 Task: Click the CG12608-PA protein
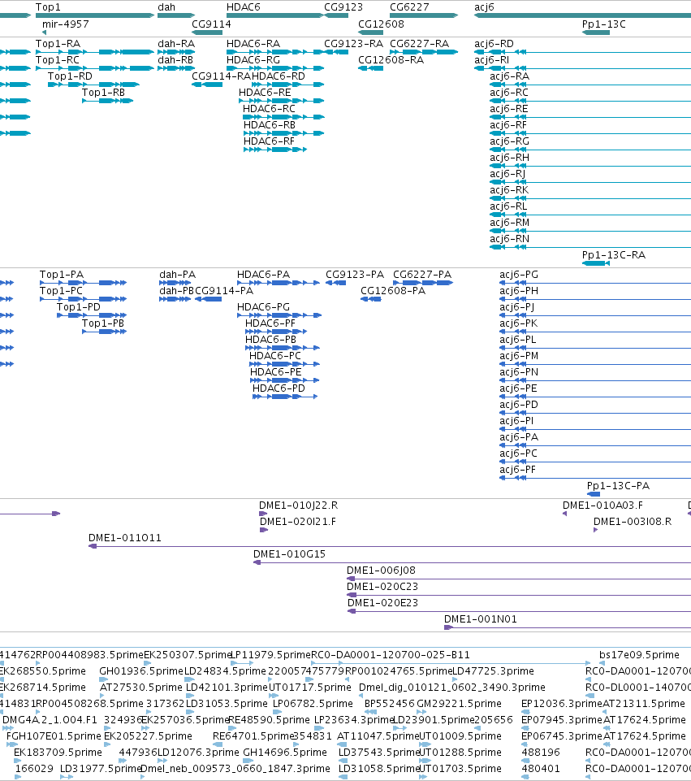tap(370, 299)
